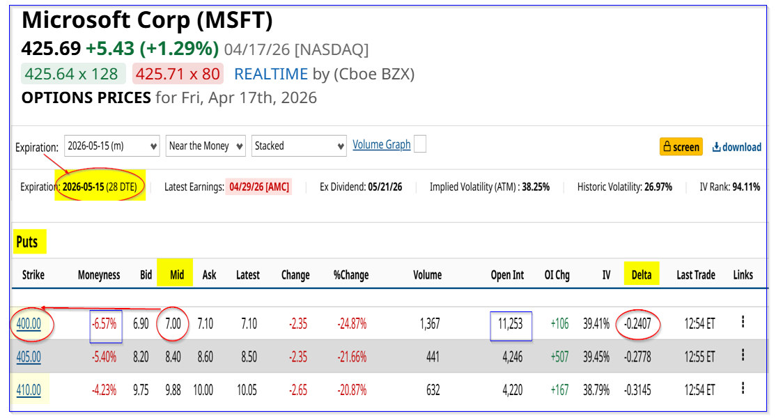Click the Volume Graph link
Screen dimensions: 783x418
coord(381,145)
